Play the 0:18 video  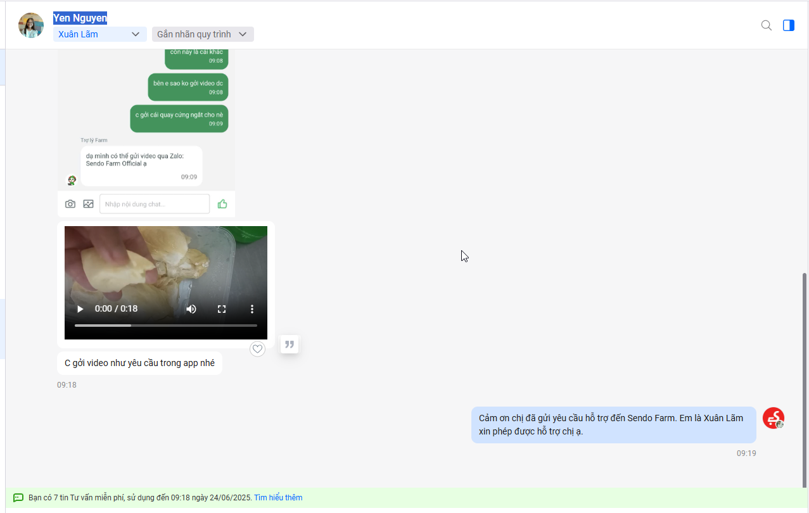coord(80,309)
